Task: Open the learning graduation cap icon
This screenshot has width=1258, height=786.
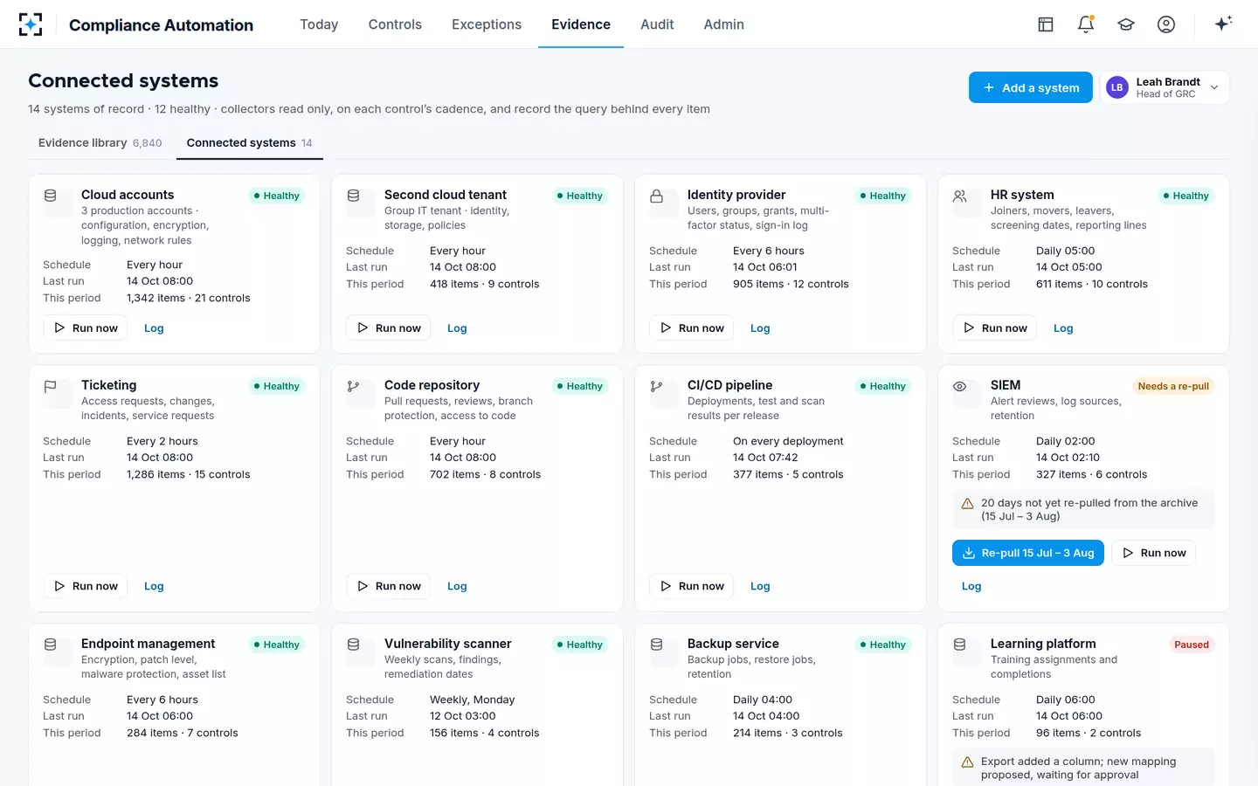Action: click(1126, 24)
